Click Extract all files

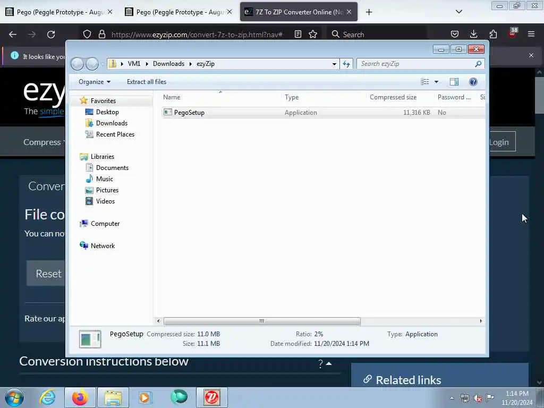pos(147,82)
